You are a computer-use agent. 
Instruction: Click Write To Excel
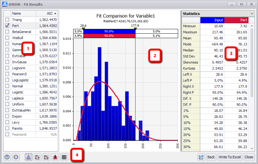pyautogui.click(x=230, y=157)
